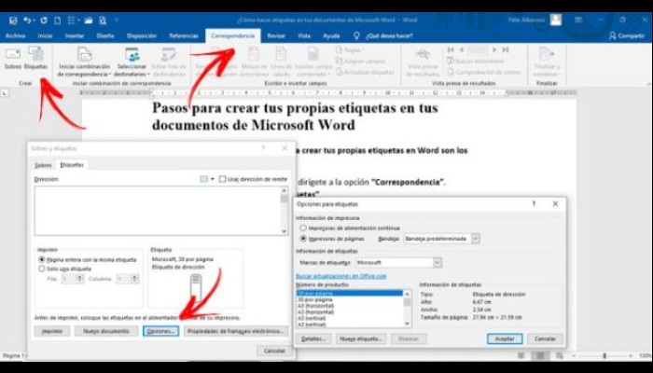Open the Iniciar combinación de correspondencia dropdown
Viewport: 653px width, 373px height.
tap(85, 62)
